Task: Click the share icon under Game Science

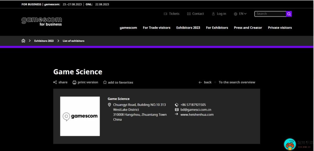Action: (x=55, y=82)
